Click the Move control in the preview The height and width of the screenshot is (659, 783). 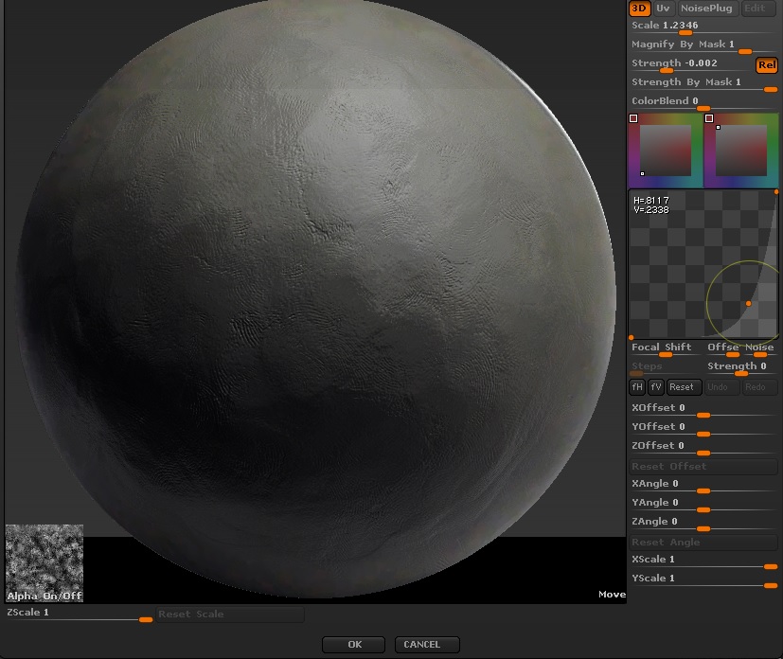[612, 594]
